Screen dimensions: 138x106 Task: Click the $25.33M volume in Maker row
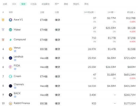pyautogui.click(x=111, y=28)
